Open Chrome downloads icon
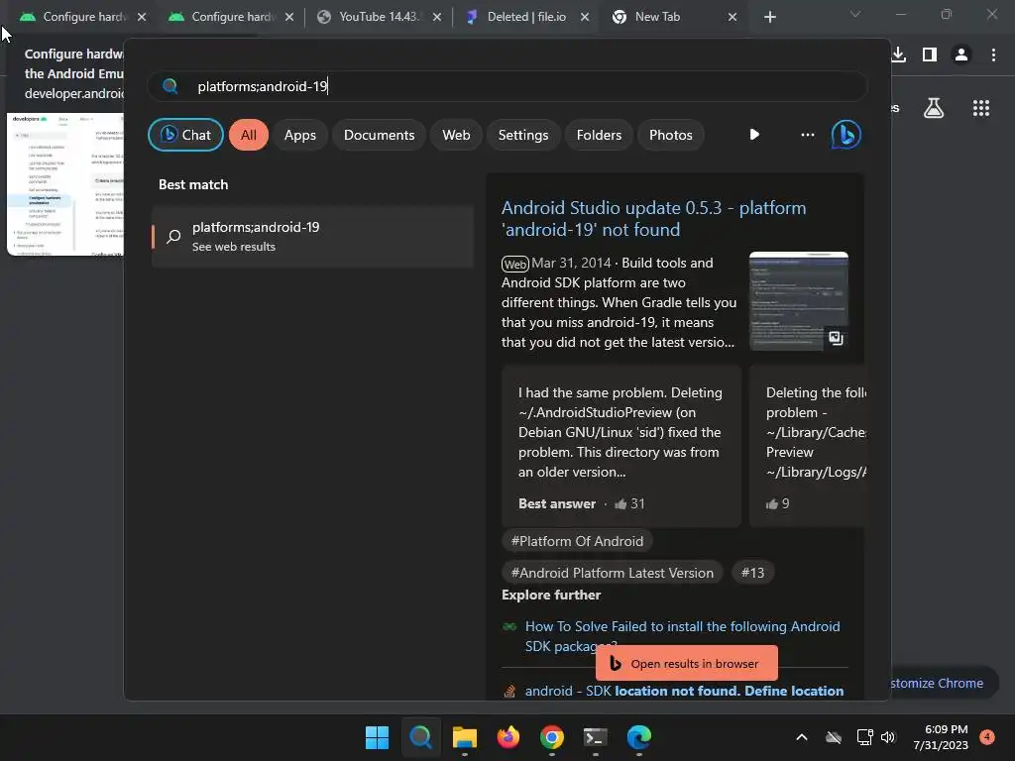Viewport: 1015px width, 761px height. [x=898, y=54]
